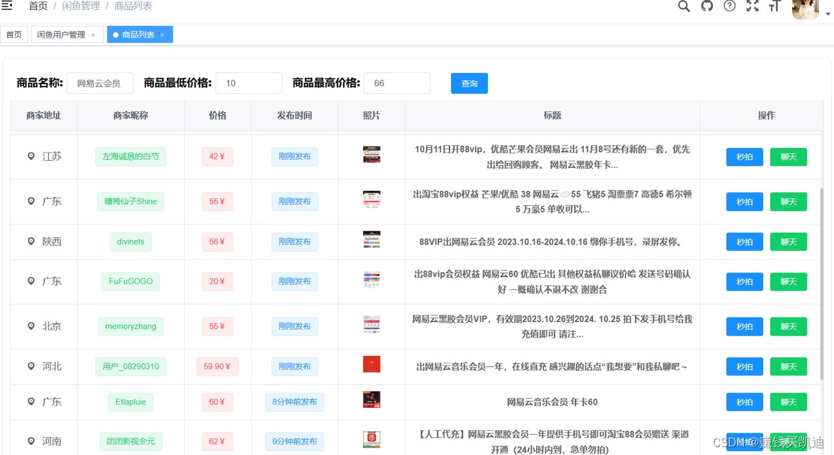834x455 pixels.
Task: Click the 8分钟前发布 time tag
Action: click(295, 402)
